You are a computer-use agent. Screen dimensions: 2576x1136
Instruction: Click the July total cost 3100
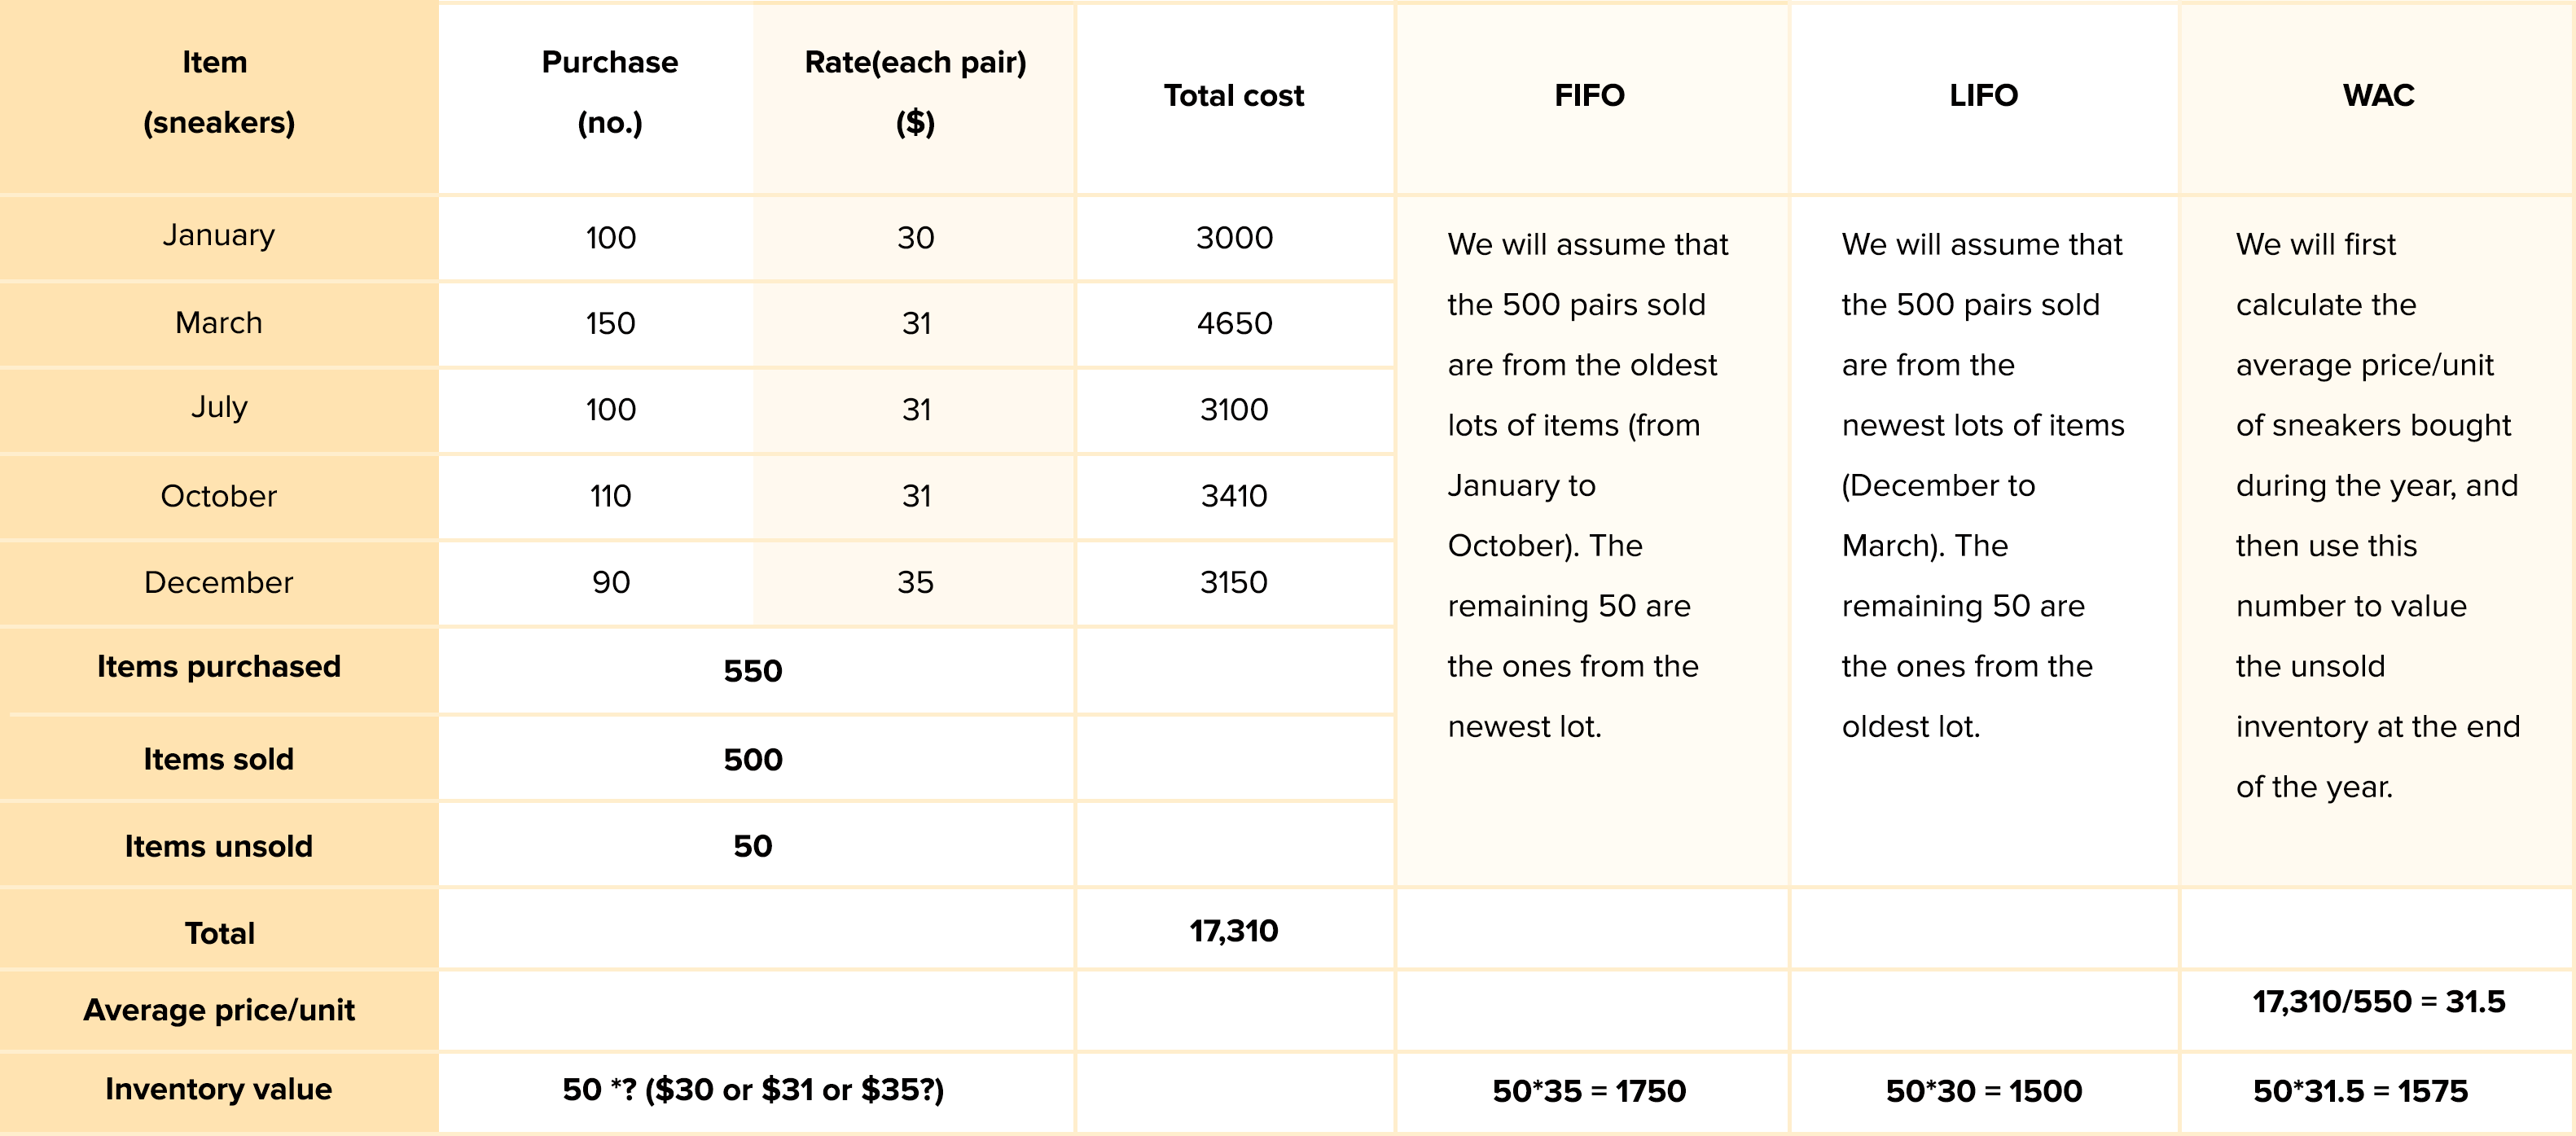coord(1233,409)
